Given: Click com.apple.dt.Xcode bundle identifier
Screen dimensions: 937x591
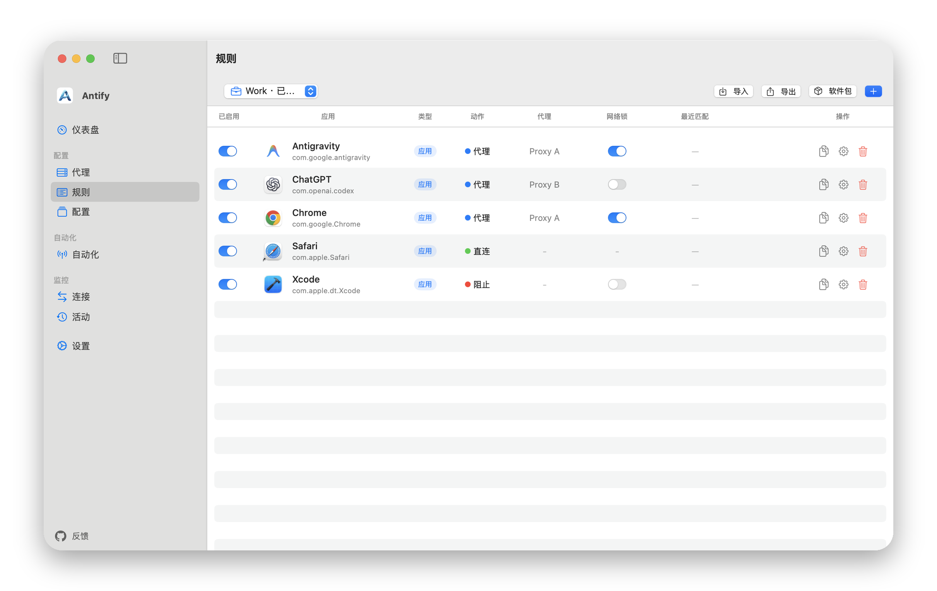Looking at the screenshot, I should pyautogui.click(x=326, y=291).
